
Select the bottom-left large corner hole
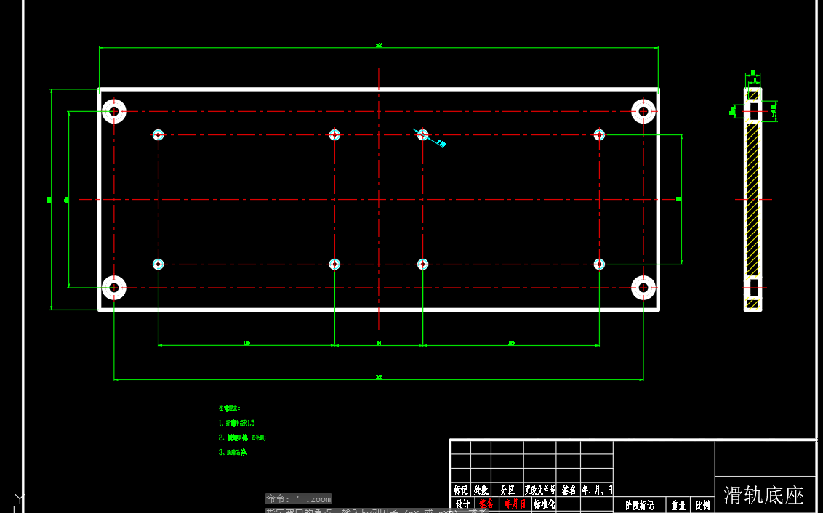pos(114,288)
